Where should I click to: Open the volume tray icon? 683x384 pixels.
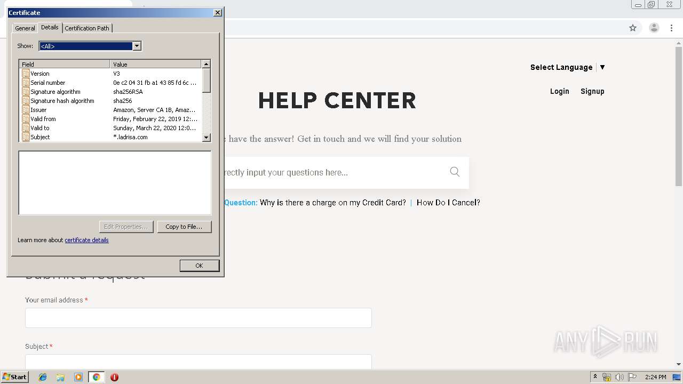pyautogui.click(x=620, y=377)
